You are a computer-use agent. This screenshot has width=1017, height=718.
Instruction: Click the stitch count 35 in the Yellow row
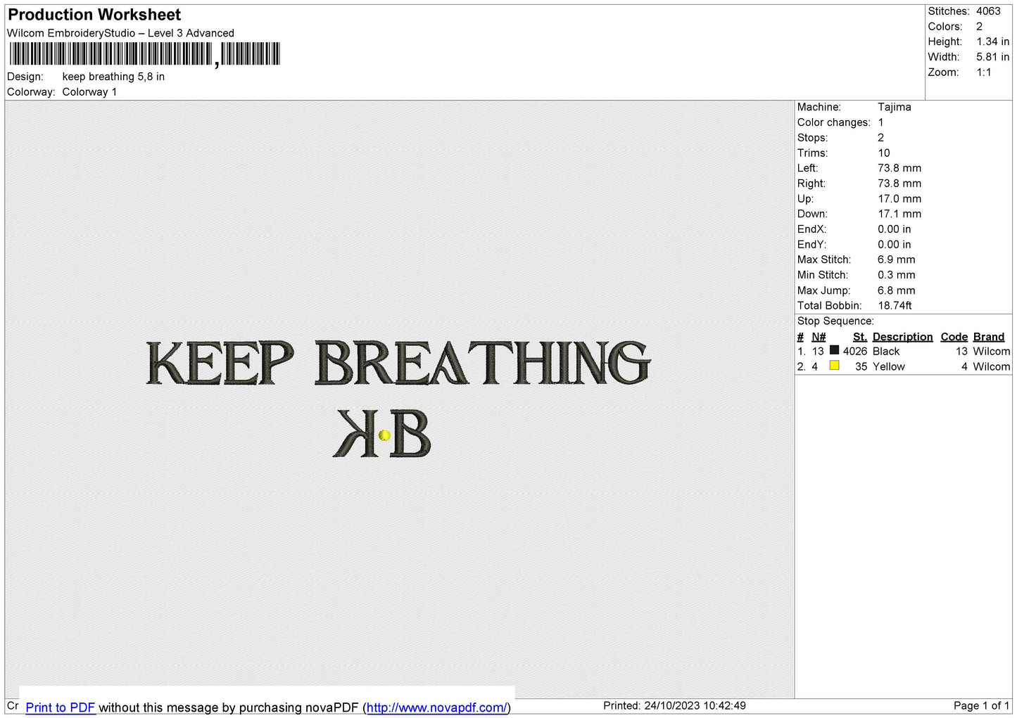(861, 366)
